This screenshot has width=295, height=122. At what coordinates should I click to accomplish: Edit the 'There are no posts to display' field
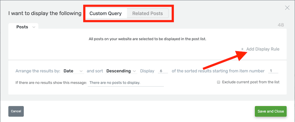tap(125, 83)
